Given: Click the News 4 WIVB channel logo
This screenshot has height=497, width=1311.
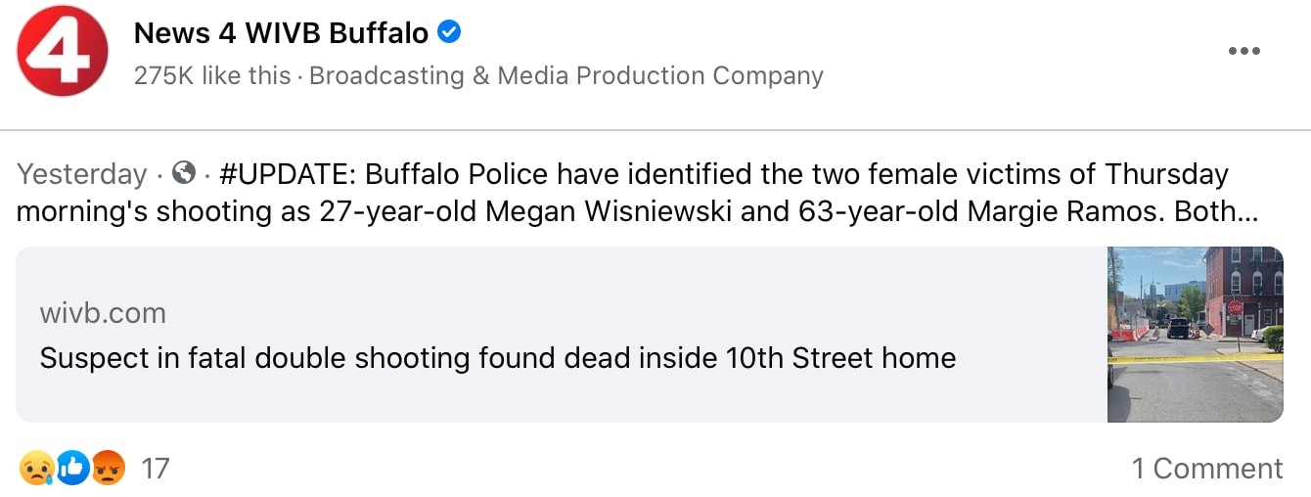Looking at the screenshot, I should coord(62,51).
